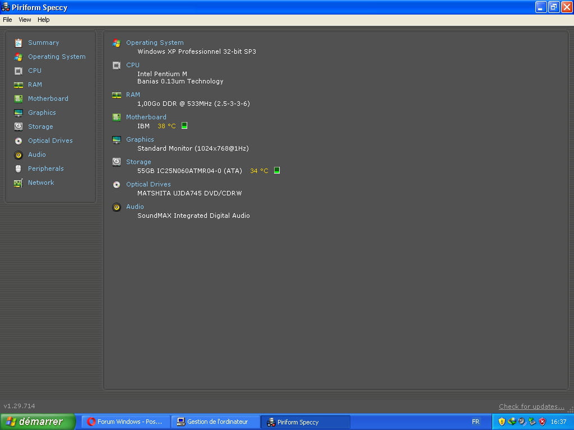Switch to Gestion de l'ordinateur taskbar window

click(x=216, y=422)
